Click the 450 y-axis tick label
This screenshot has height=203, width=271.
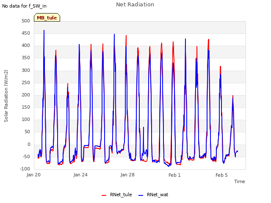[x=26, y=33]
